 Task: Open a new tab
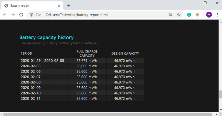69,6
